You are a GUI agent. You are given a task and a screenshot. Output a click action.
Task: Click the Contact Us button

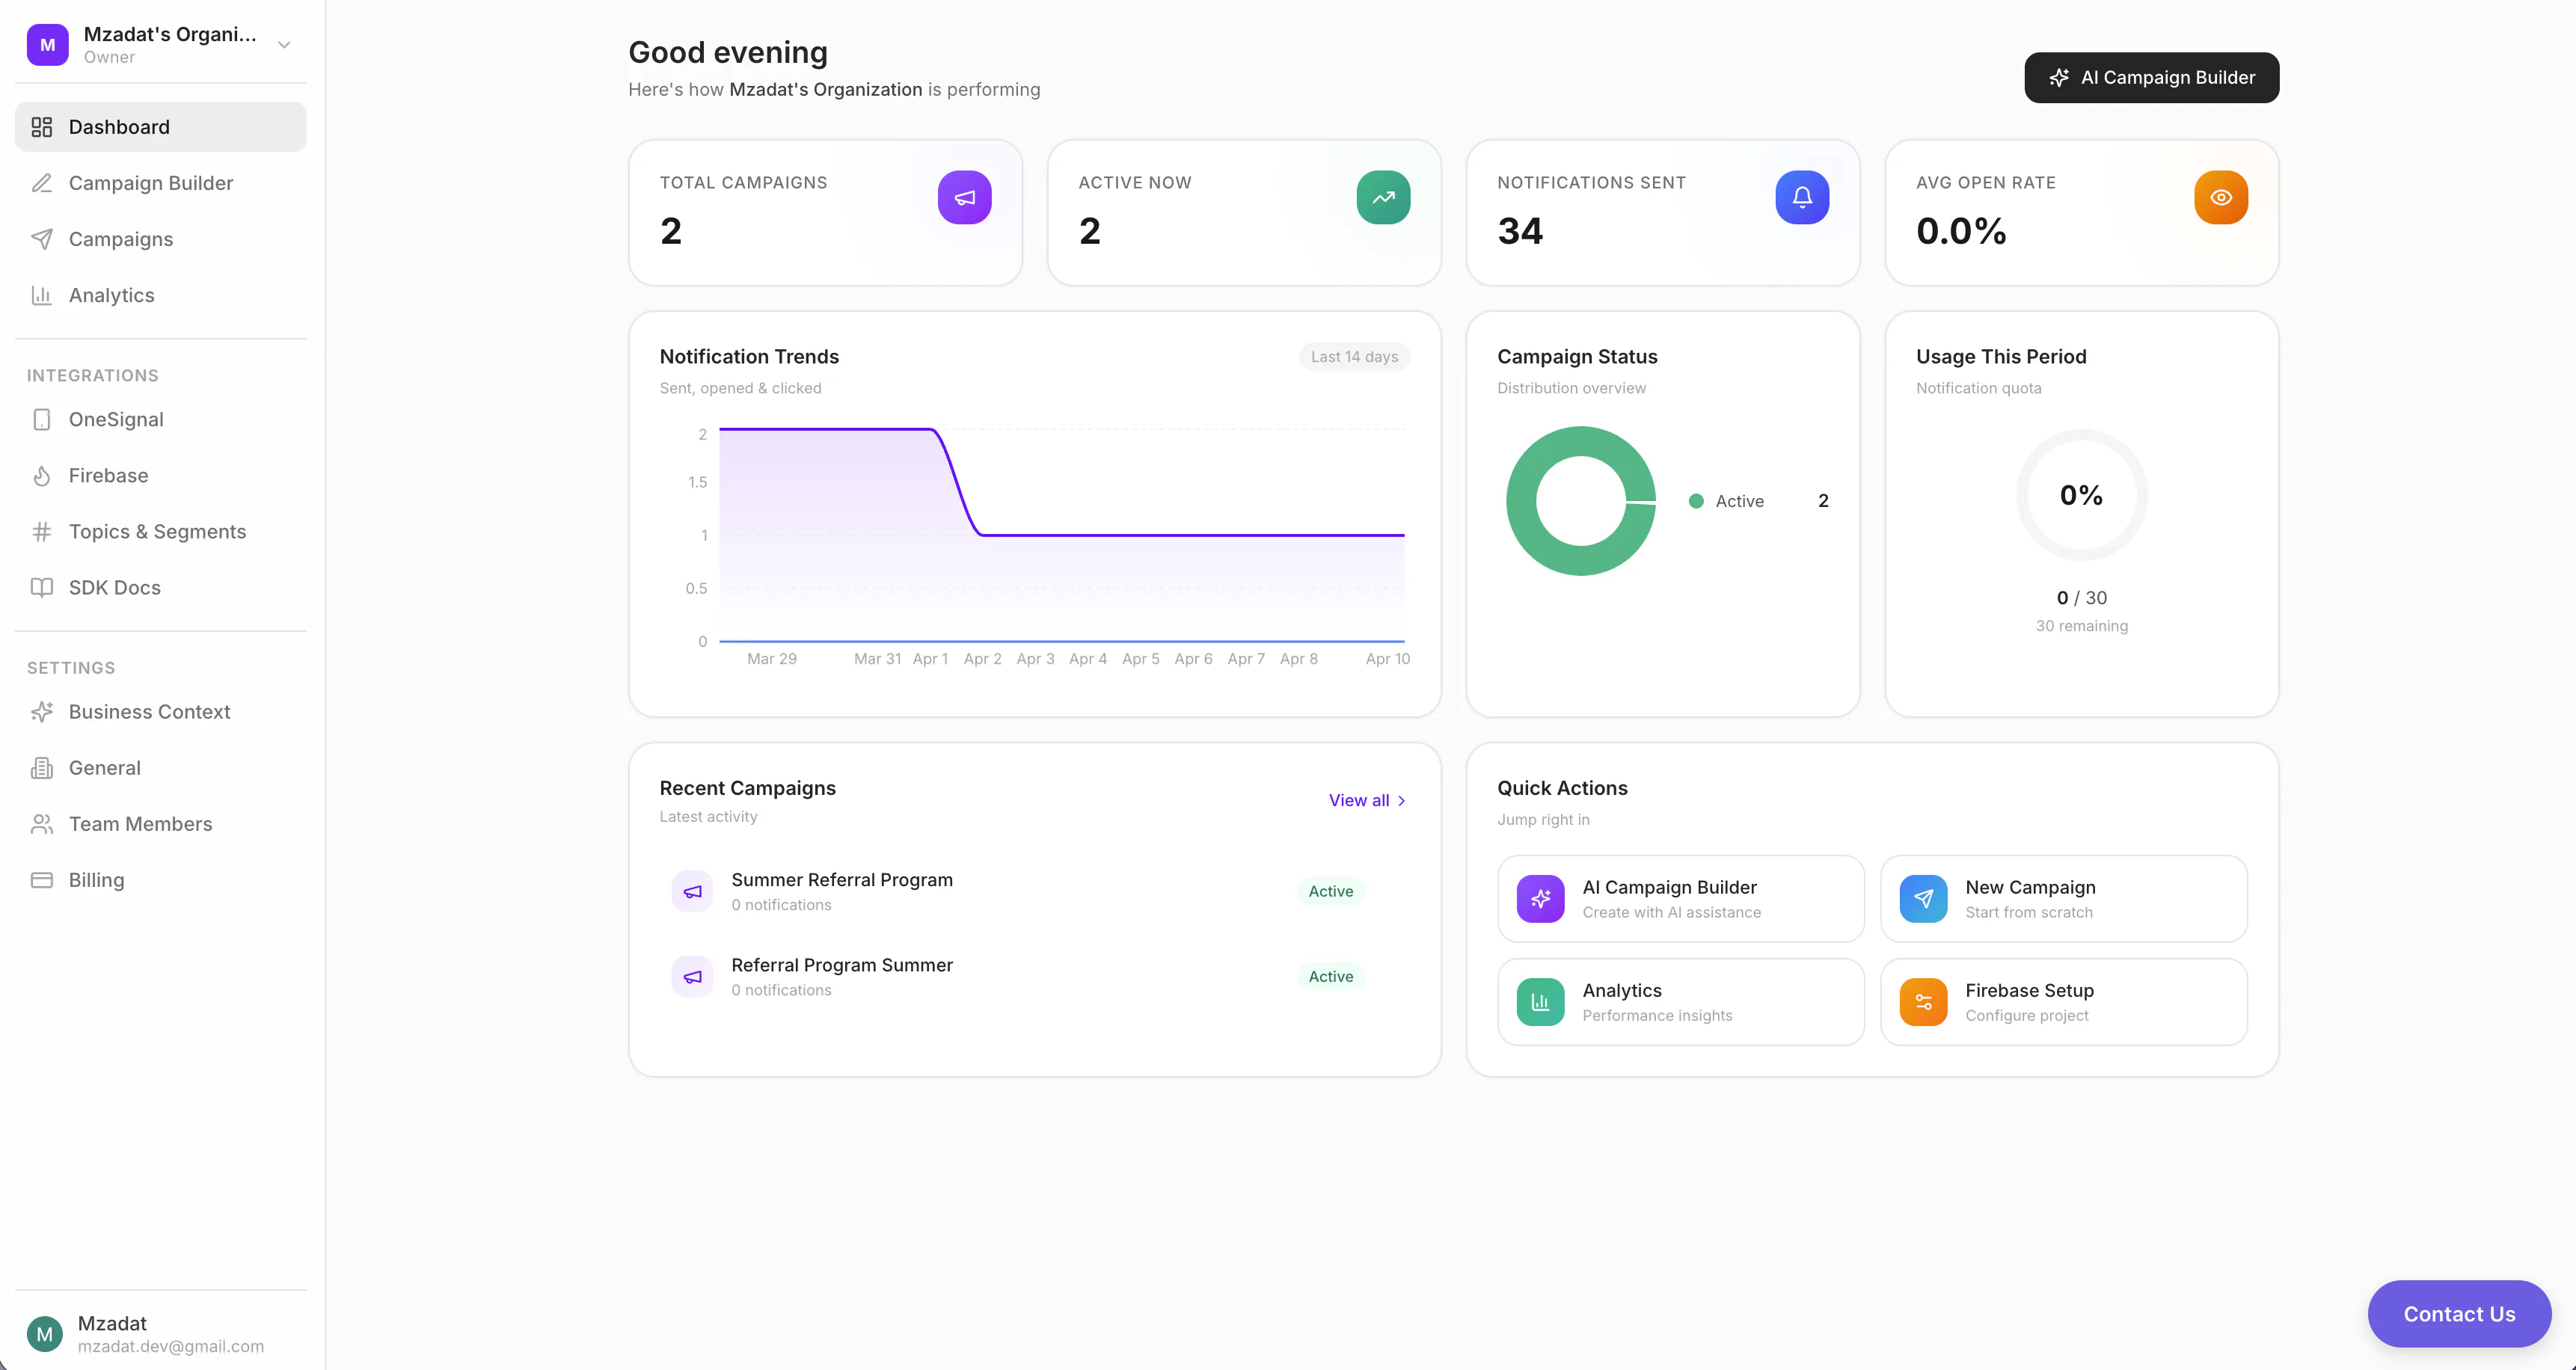(x=2459, y=1314)
